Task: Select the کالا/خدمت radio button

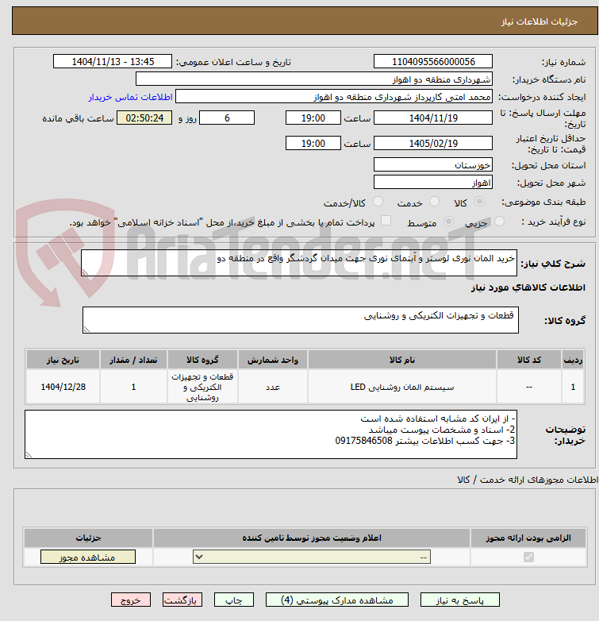Action: pos(378,202)
